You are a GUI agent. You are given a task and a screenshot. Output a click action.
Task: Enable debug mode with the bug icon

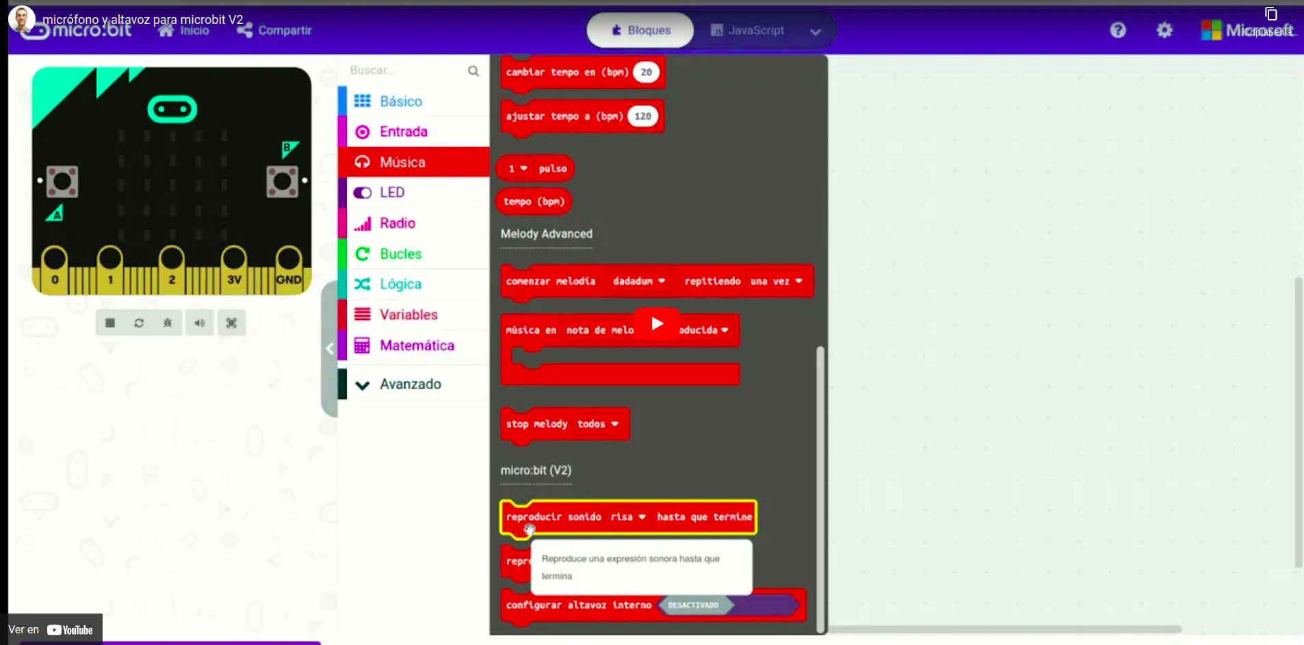click(168, 323)
